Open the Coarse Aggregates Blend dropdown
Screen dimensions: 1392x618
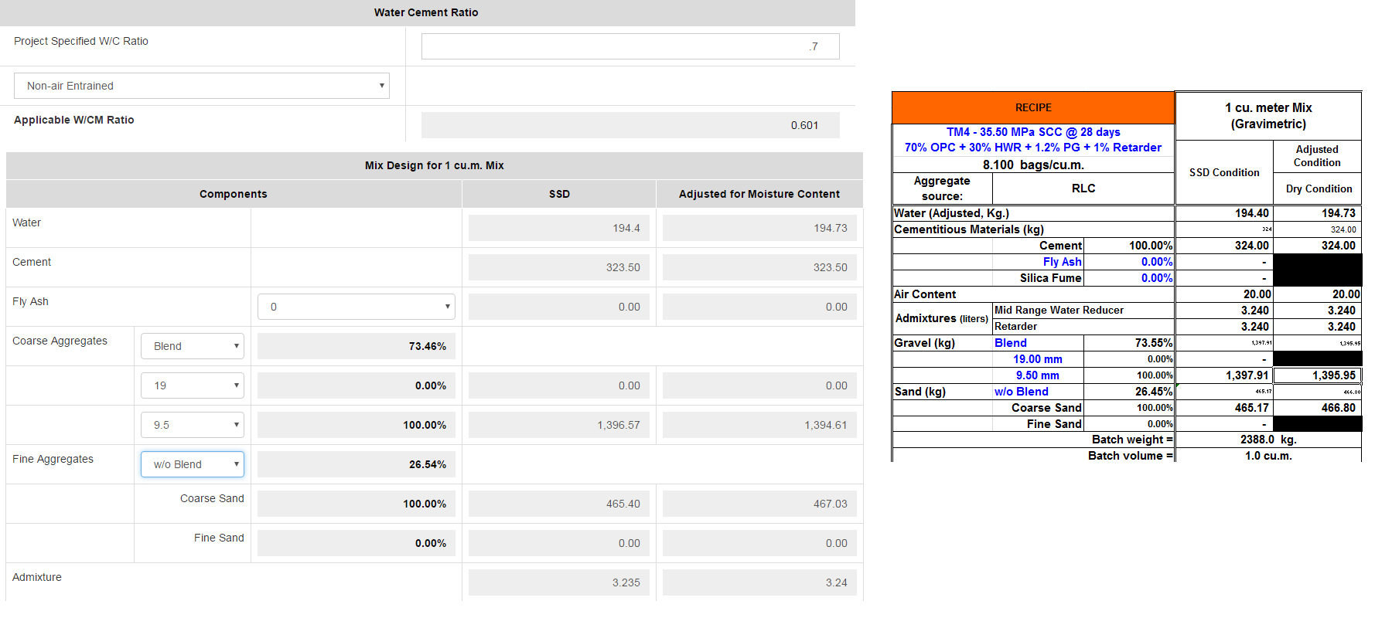(193, 346)
